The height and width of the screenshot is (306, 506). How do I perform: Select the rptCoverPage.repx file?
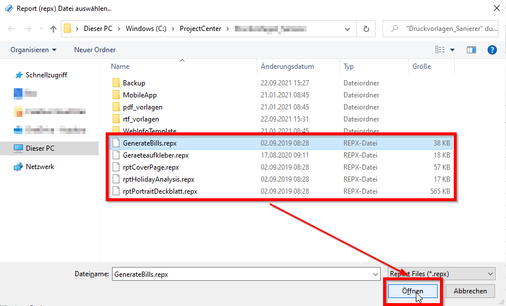pos(150,167)
